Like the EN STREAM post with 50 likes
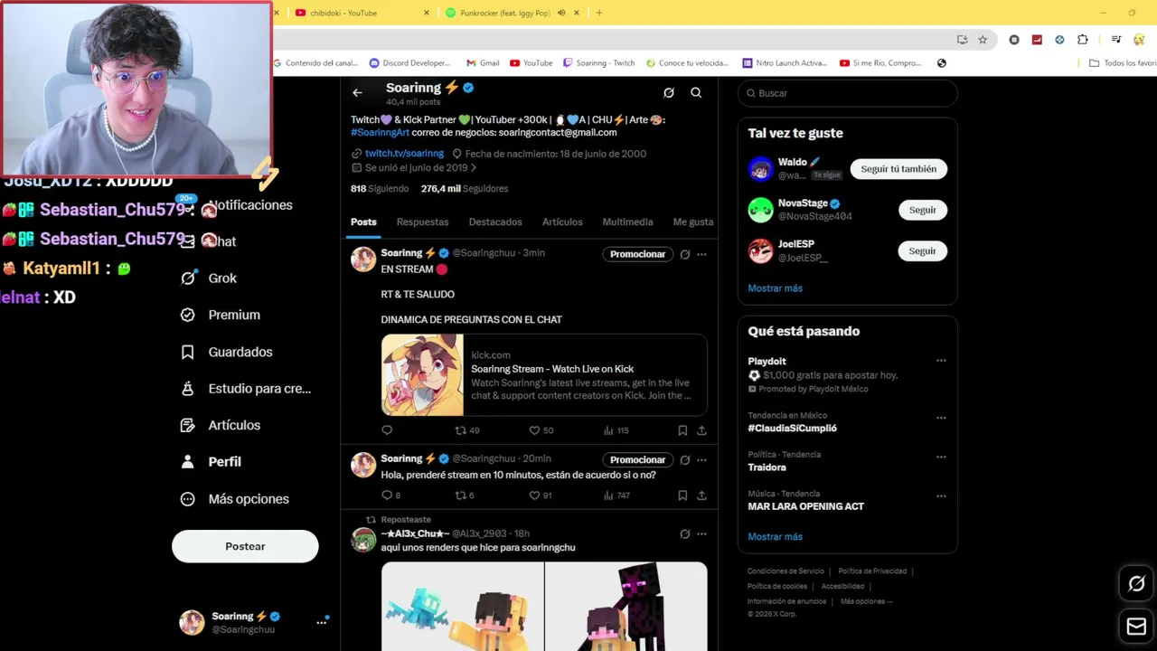Screen dimensions: 1157x651 (x=541, y=430)
